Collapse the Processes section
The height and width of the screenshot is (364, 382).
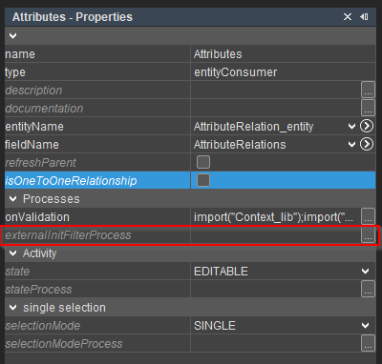point(12,199)
